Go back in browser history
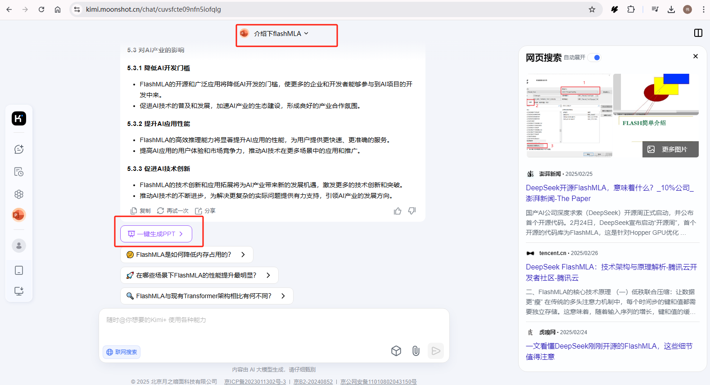 click(x=9, y=9)
